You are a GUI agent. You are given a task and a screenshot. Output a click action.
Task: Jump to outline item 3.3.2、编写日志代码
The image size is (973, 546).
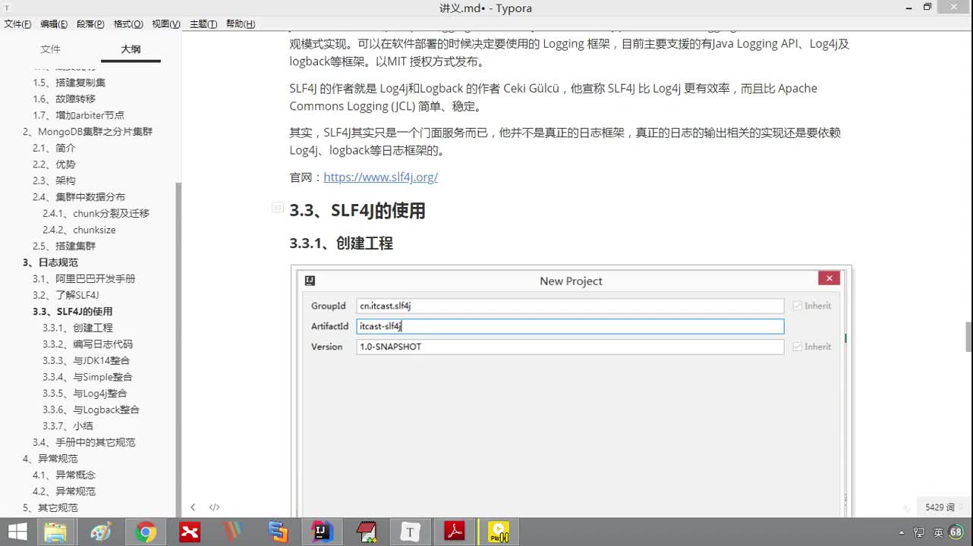tap(87, 344)
